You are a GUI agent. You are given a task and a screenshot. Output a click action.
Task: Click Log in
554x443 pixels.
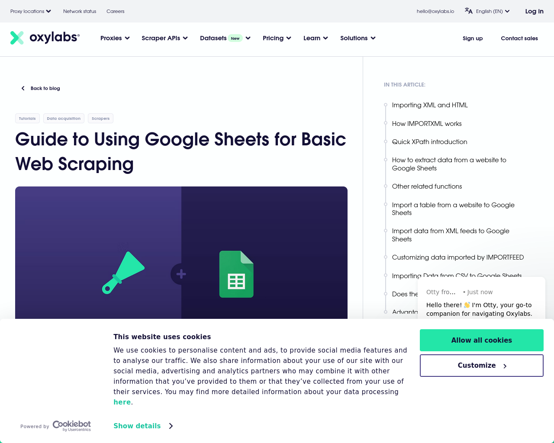(x=534, y=11)
